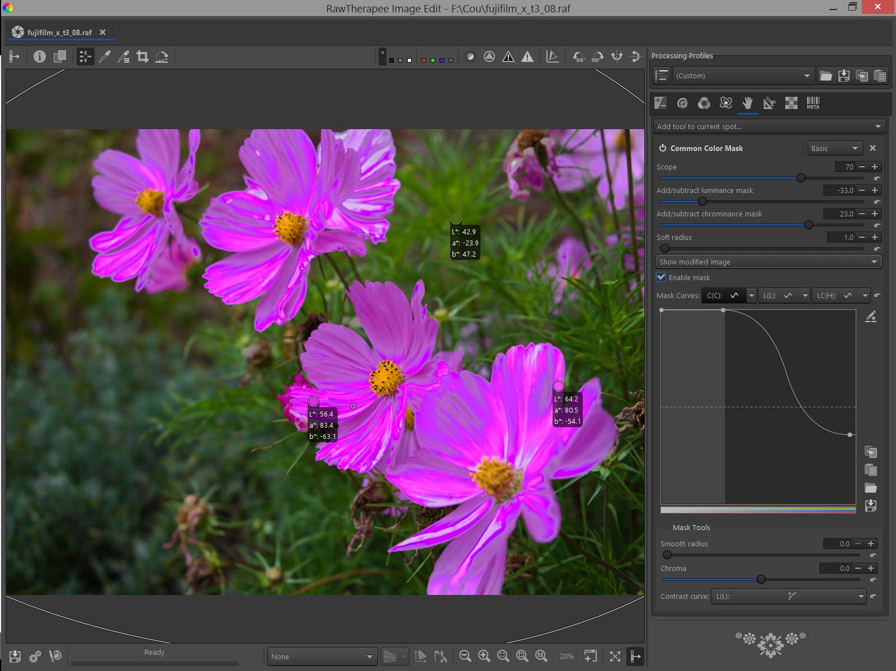Click the image info 'i' icon
Image resolution: width=896 pixels, height=671 pixels.
(x=39, y=56)
